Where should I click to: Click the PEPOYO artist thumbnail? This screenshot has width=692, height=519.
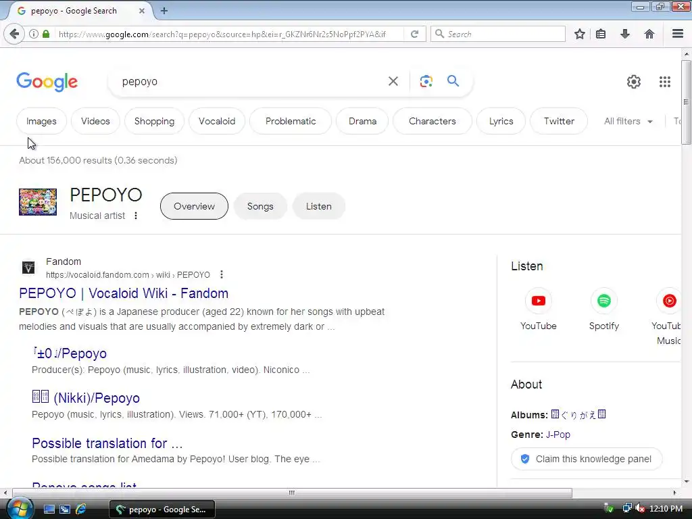pyautogui.click(x=38, y=202)
